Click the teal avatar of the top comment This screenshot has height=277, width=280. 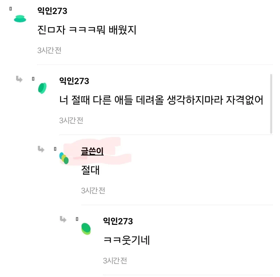coord(20,19)
